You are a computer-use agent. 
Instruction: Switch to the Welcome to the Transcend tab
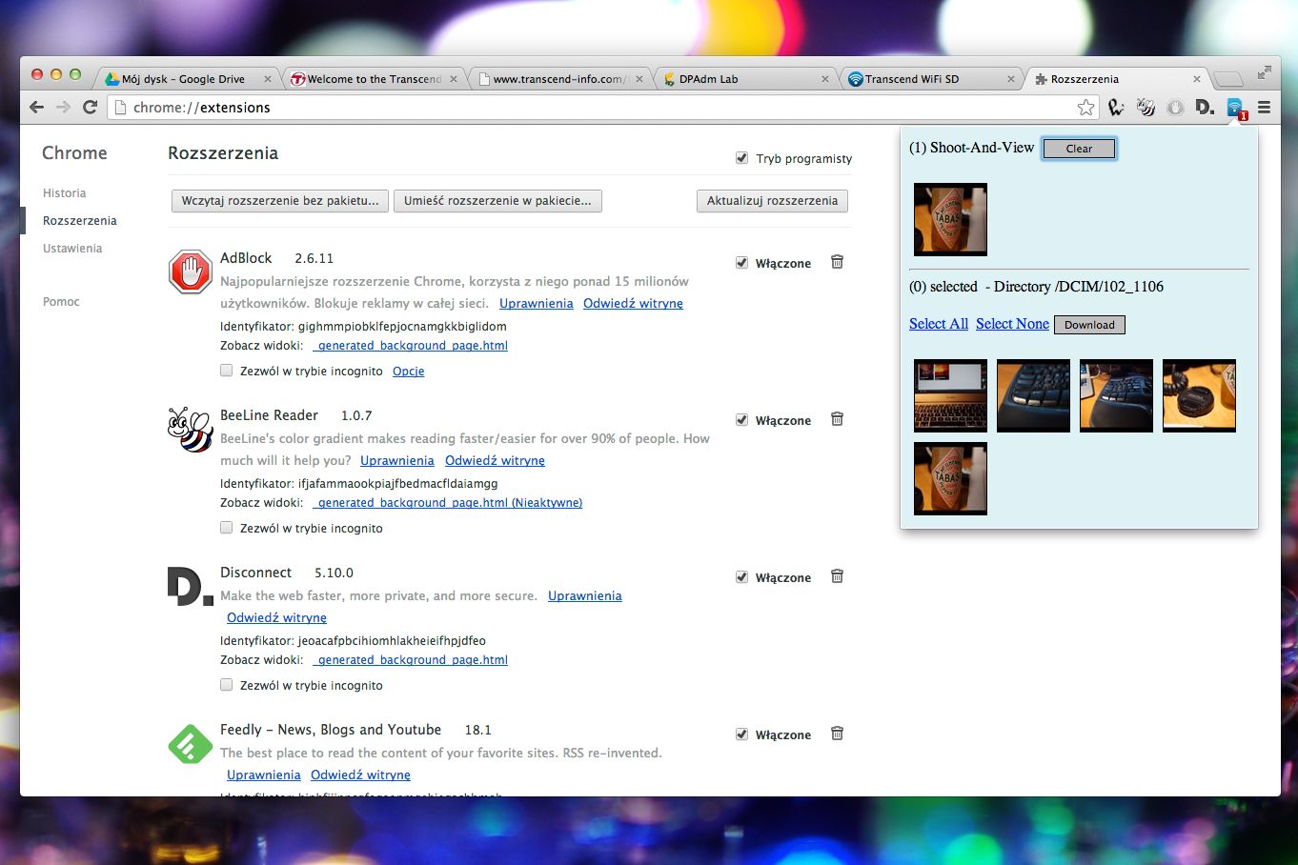(x=373, y=79)
